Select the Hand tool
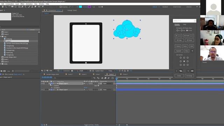Image resolution: width=224 pixels, height=126 pixels. 3,7
